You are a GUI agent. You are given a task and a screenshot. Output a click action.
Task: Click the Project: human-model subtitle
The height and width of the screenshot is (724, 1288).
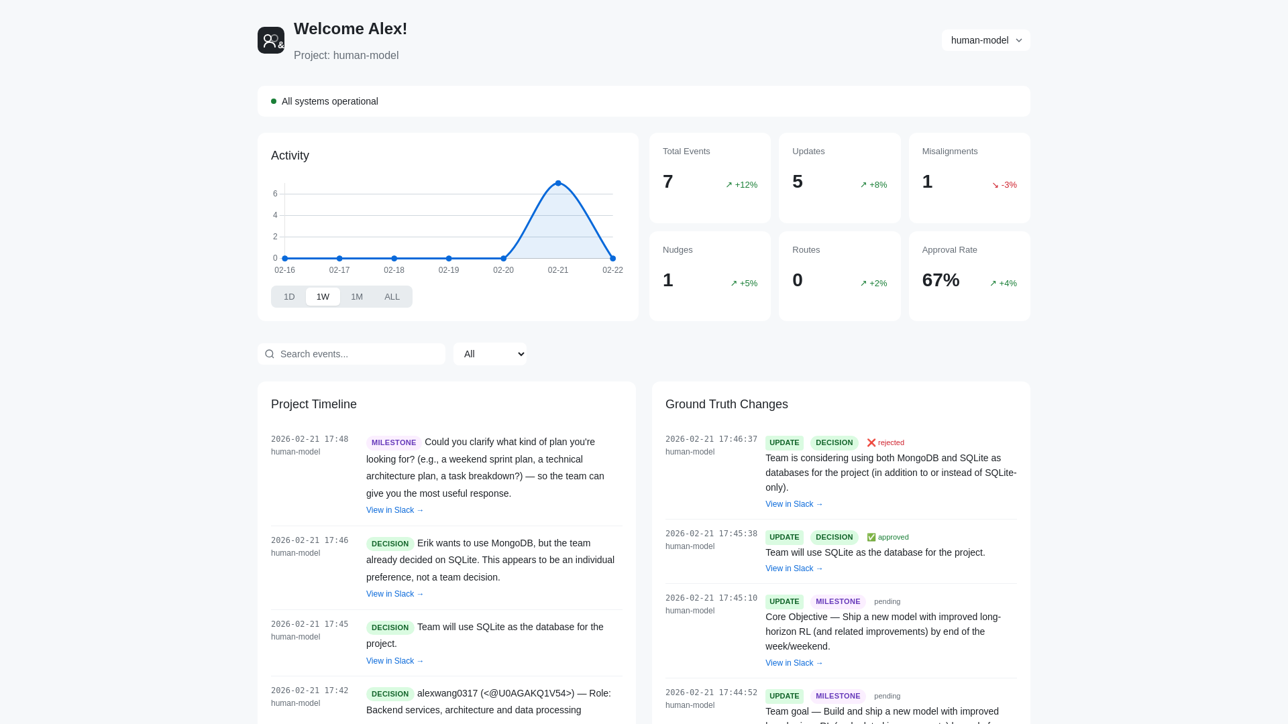346,56
